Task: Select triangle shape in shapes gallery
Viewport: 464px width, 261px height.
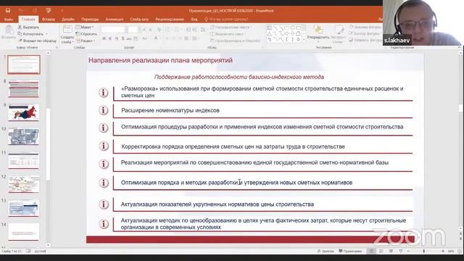Action: [x=270, y=33]
